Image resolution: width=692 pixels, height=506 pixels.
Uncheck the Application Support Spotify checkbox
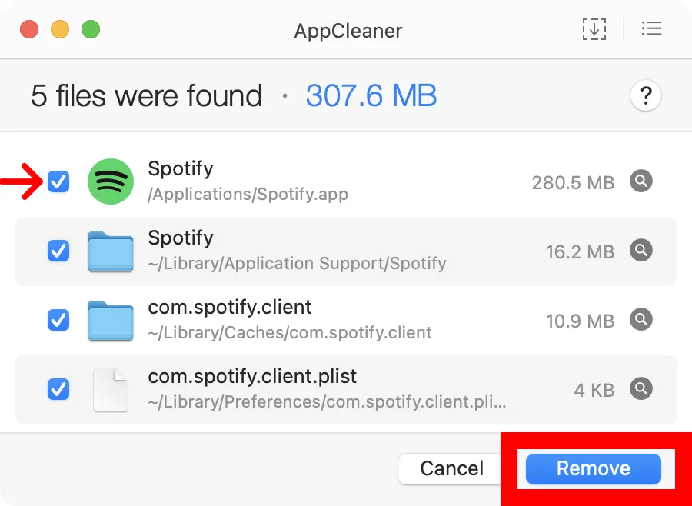[x=58, y=251]
